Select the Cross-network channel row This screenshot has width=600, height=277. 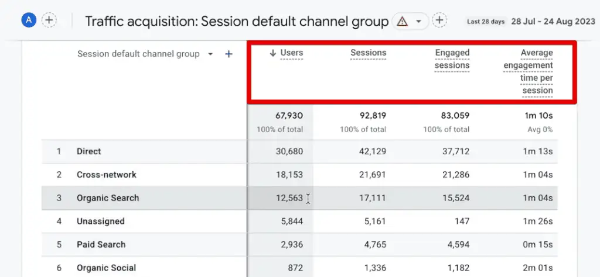click(x=299, y=175)
